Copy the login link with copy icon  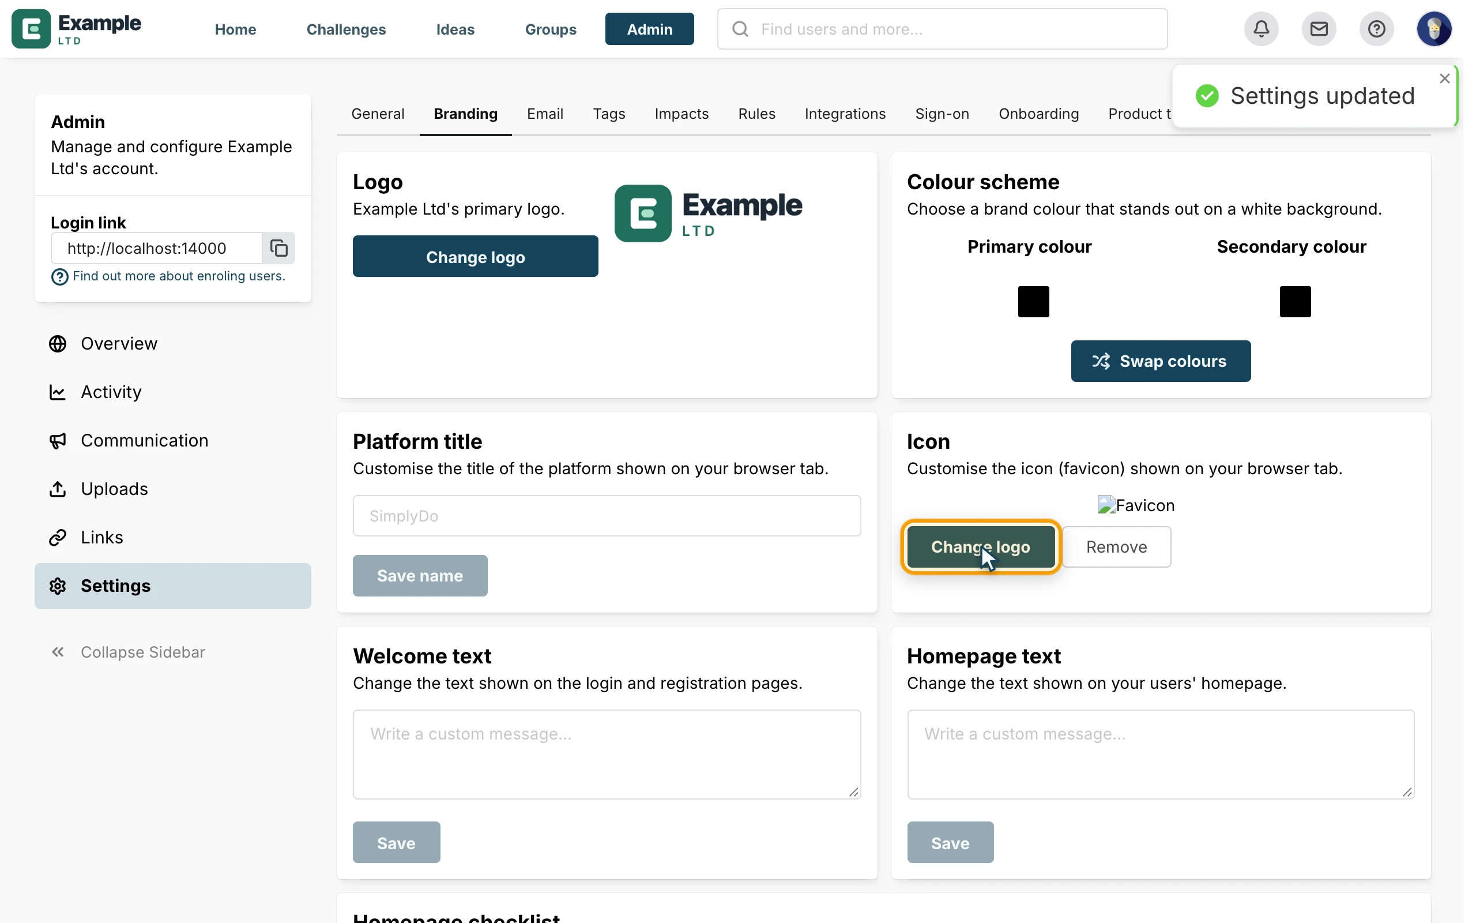(278, 248)
